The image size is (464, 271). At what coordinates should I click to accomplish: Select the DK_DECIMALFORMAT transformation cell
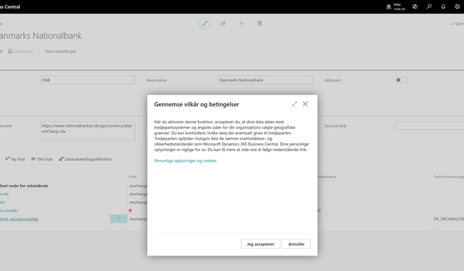click(449, 219)
